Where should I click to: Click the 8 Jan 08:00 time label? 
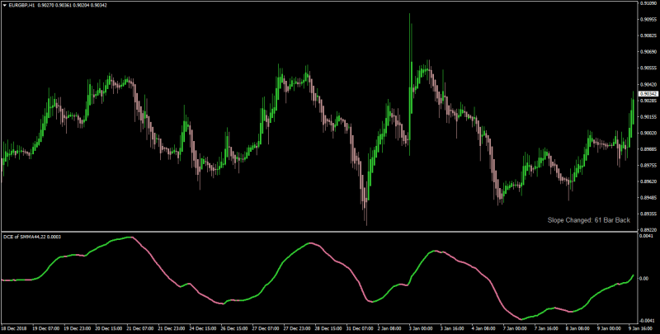579,327
